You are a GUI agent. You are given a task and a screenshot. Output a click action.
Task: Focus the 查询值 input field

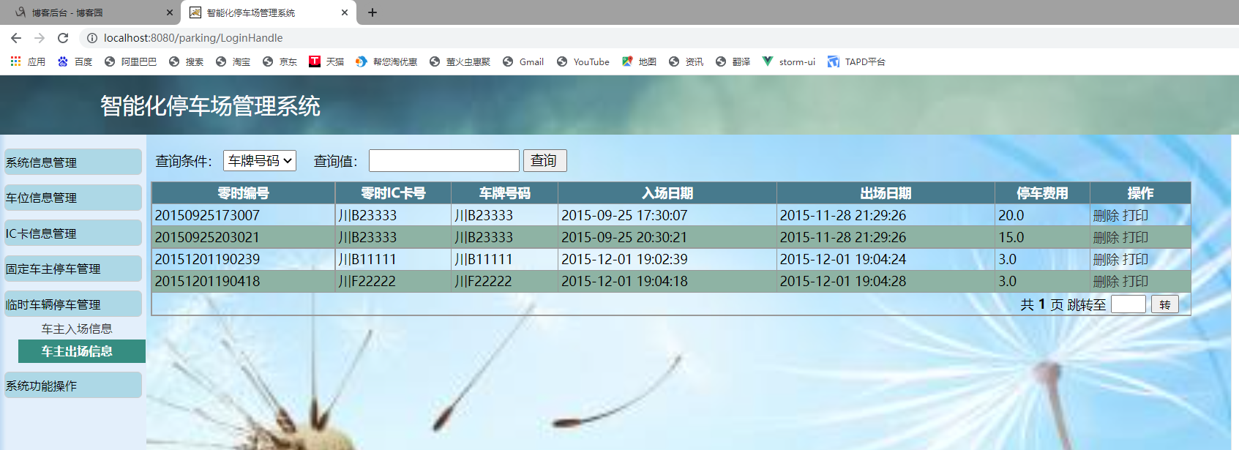(444, 160)
